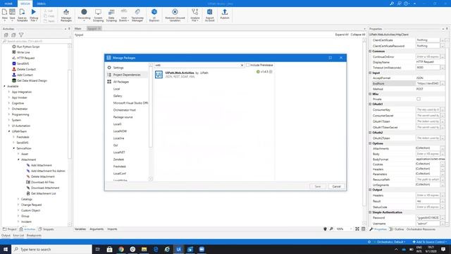Expand the App Integration category
The width and height of the screenshot is (451, 254).
pyautogui.click(x=9, y=92)
